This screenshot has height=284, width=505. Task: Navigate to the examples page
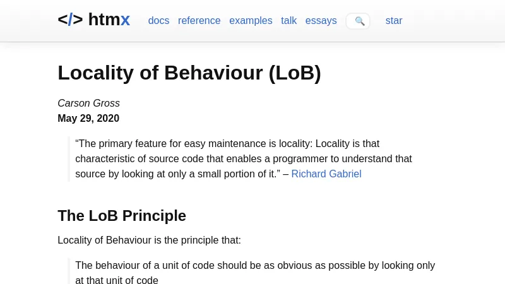tap(251, 21)
